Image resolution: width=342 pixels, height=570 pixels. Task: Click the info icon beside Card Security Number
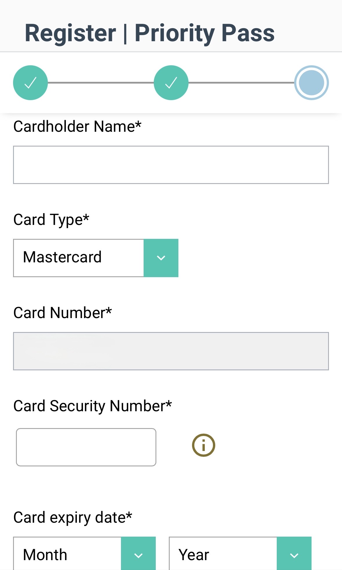pos(204,445)
